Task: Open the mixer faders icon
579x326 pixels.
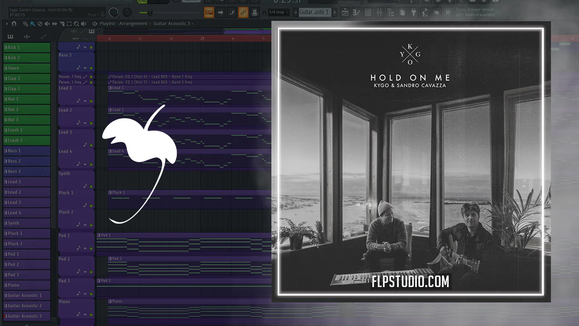Action: click(x=379, y=12)
